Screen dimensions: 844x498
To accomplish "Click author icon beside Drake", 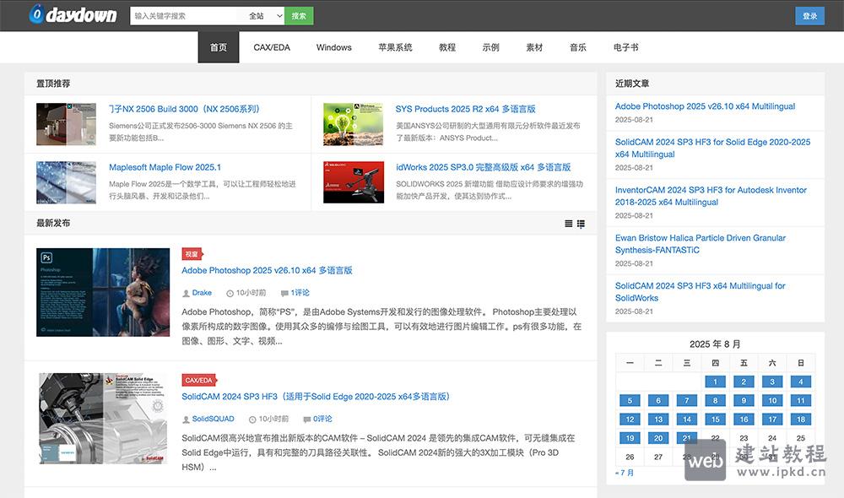I will click(x=187, y=294).
